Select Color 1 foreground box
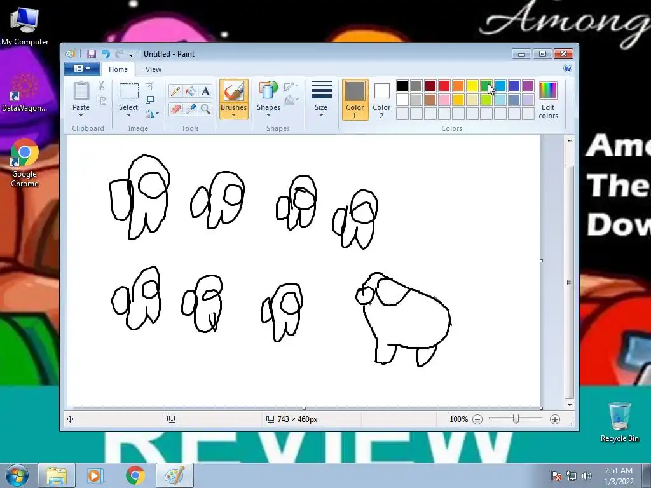Image resolution: width=651 pixels, height=488 pixels. pos(355,100)
